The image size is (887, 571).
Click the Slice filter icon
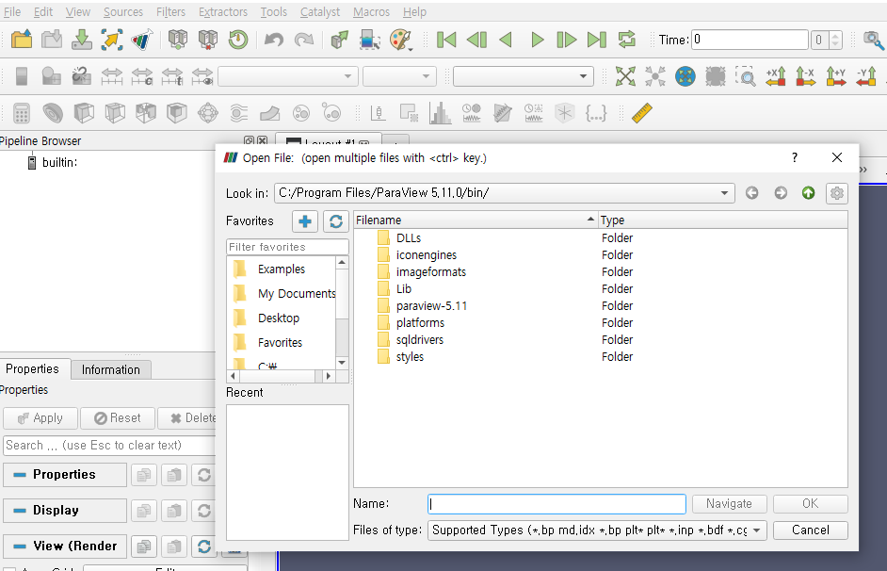pyautogui.click(x=115, y=113)
